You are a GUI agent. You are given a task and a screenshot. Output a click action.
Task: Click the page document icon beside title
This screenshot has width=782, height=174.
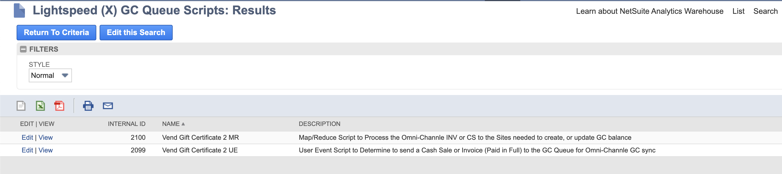pos(19,10)
